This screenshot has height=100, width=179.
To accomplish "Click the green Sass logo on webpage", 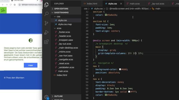I will coord(3,10).
